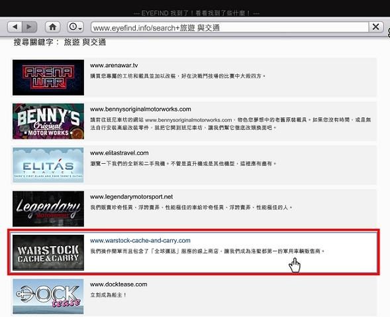This screenshot has height=317, width=390.
Task: Open the Legendary Motorsport logo image
Action: pos(48,209)
